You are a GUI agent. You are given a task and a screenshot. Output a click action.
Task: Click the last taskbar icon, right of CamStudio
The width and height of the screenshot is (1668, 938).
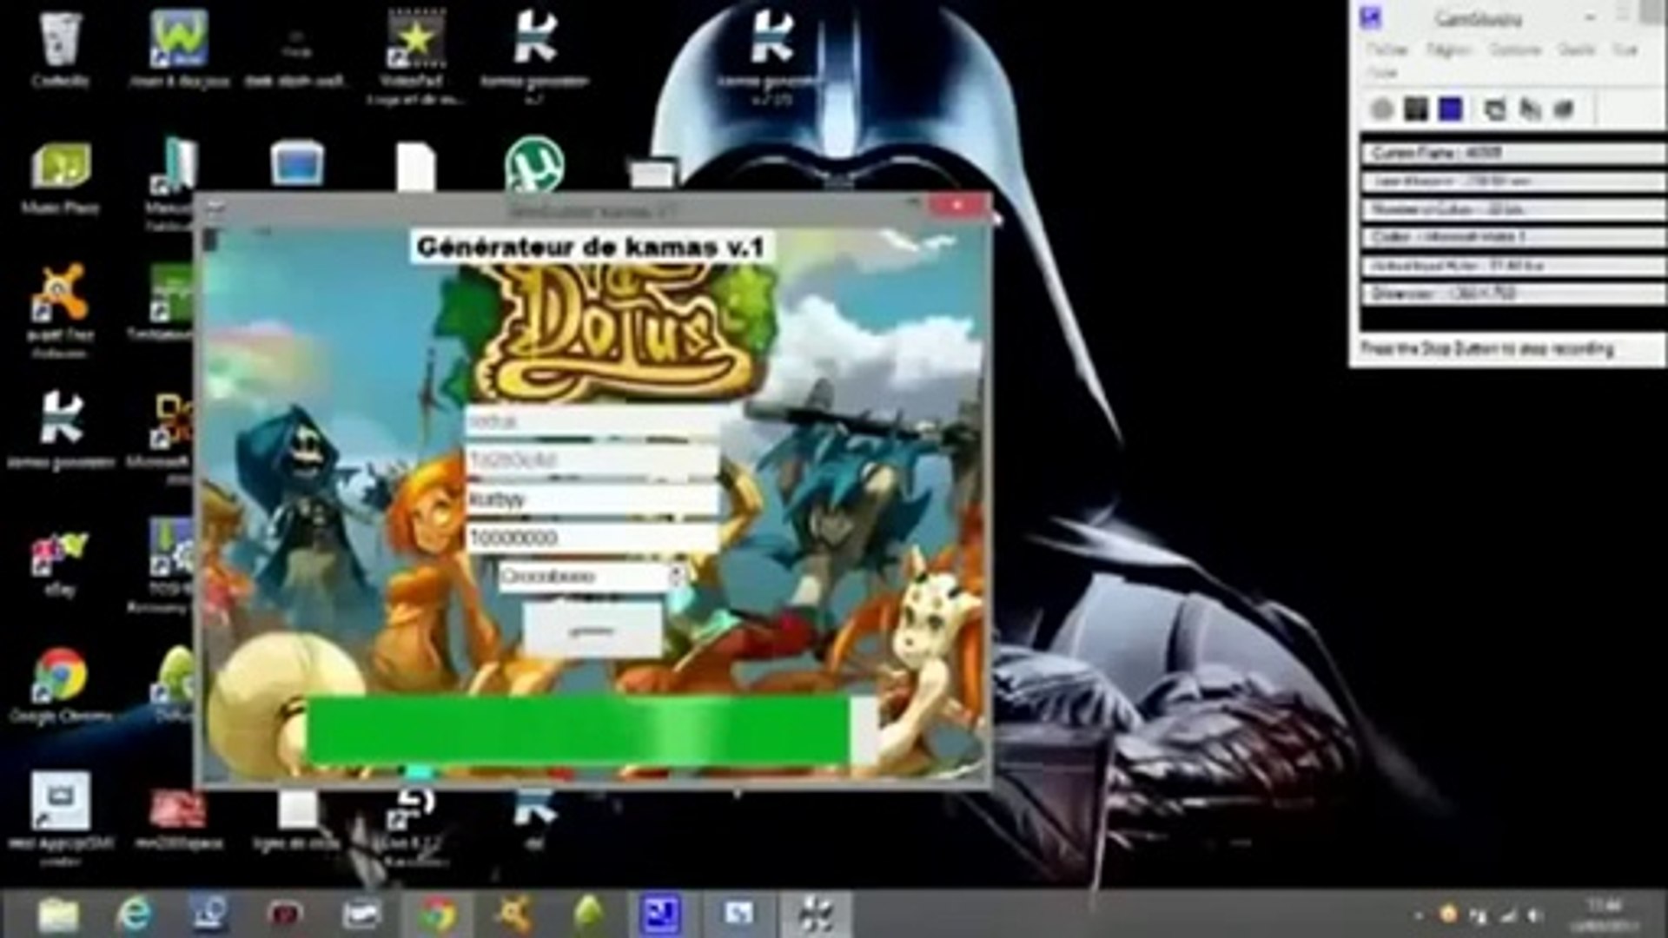[816, 914]
